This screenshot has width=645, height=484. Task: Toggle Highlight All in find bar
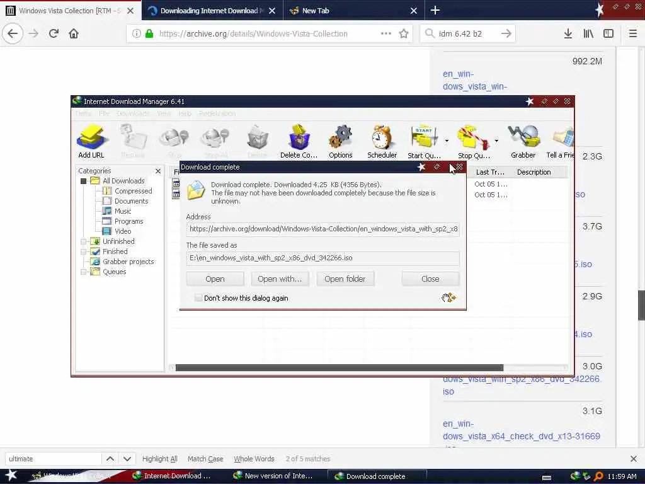(x=159, y=459)
